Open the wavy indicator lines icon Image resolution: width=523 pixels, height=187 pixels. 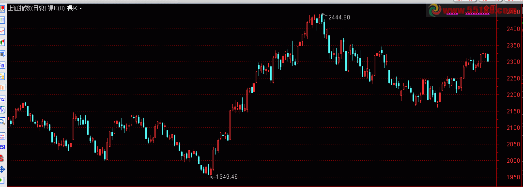(2, 136)
